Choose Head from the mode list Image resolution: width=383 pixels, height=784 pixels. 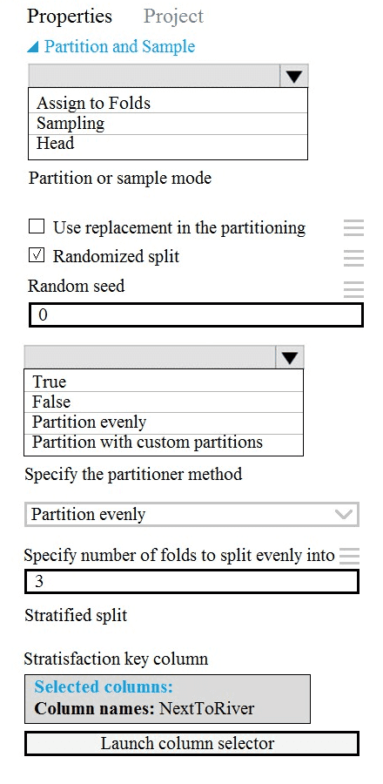168,144
